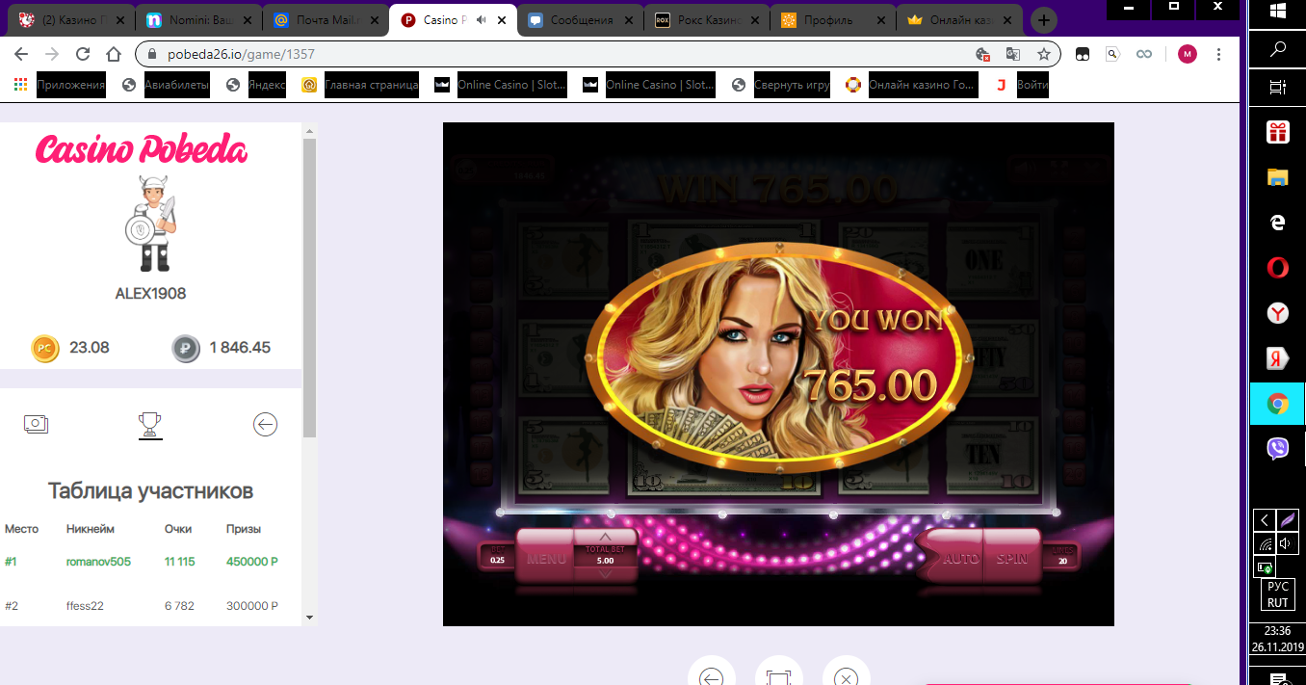
Task: Click the fullscreen frame icon below the game
Action: tap(778, 678)
